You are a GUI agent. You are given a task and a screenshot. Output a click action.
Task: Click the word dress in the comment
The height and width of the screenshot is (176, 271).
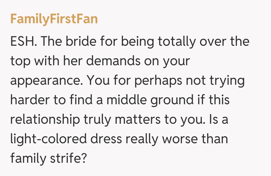point(106,139)
